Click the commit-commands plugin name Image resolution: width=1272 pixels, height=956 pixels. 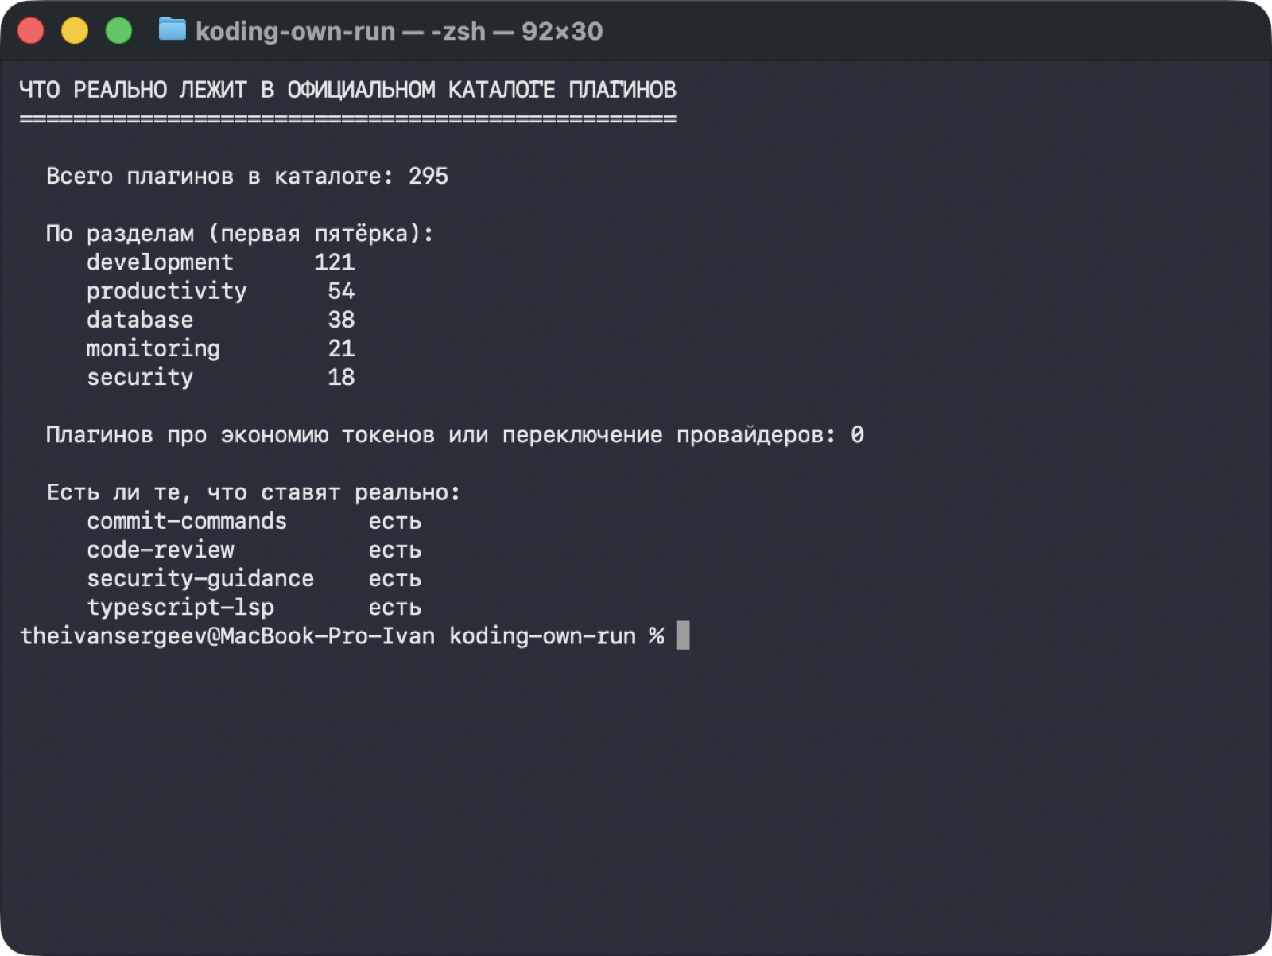(x=187, y=521)
